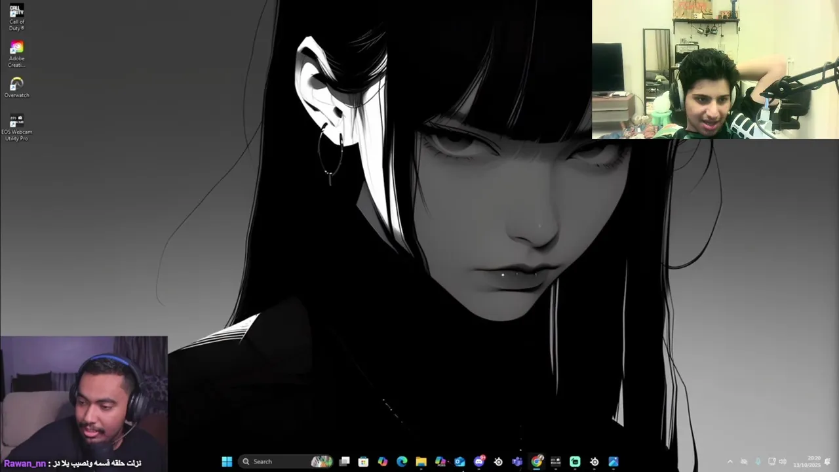Viewport: 839px width, 472px height.
Task: Launch the Overwatch desktop shortcut
Action: pyautogui.click(x=16, y=88)
